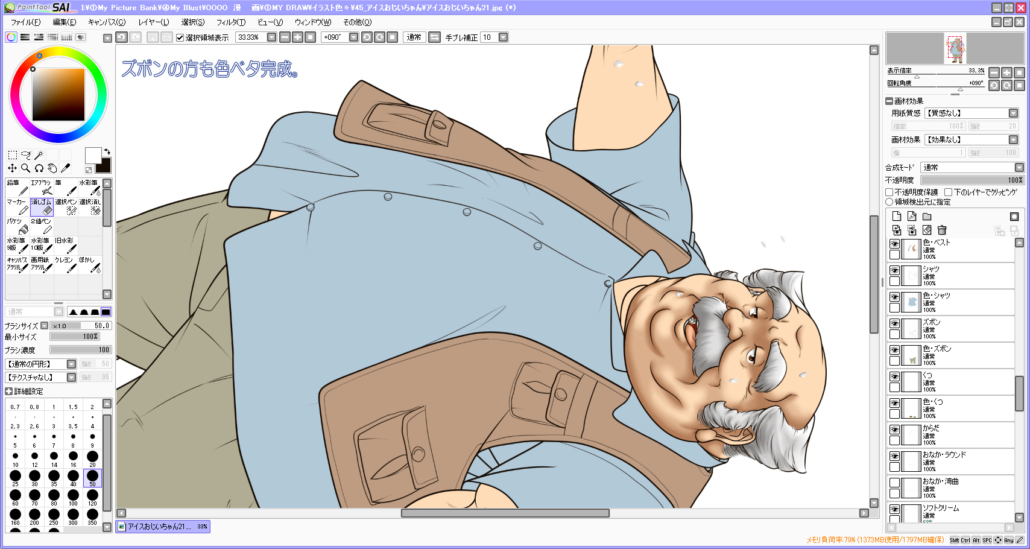Choose the エアブラシ airbrush tool
The width and height of the screenshot is (1030, 549).
tap(42, 188)
